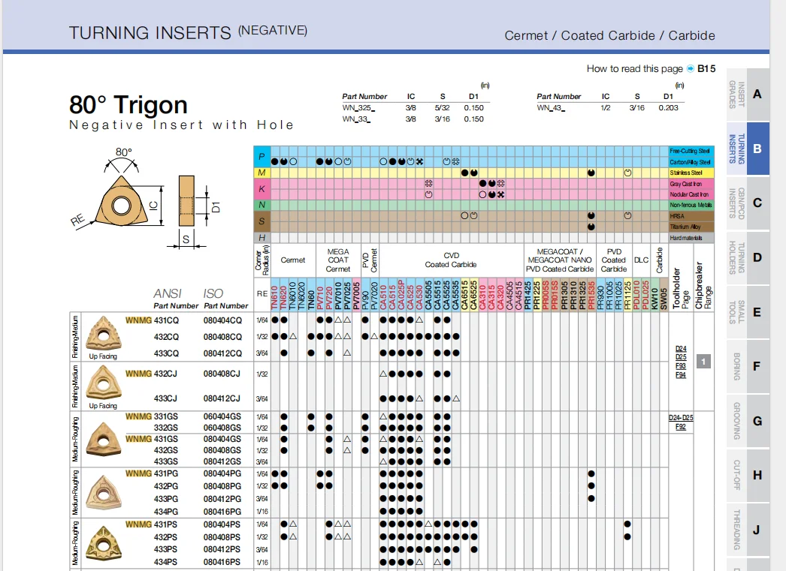Go to section G Grooving tab
786x571 pixels.
click(x=748, y=421)
